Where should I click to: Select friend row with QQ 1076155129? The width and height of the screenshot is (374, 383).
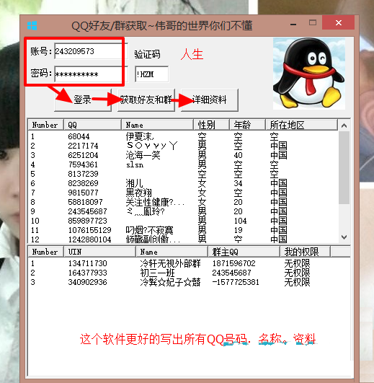point(183,230)
